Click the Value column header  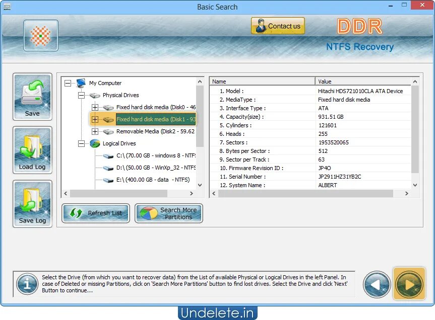click(363, 82)
